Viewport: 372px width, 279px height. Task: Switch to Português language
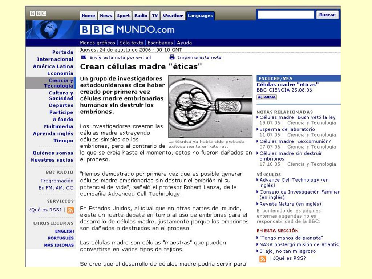point(61,238)
